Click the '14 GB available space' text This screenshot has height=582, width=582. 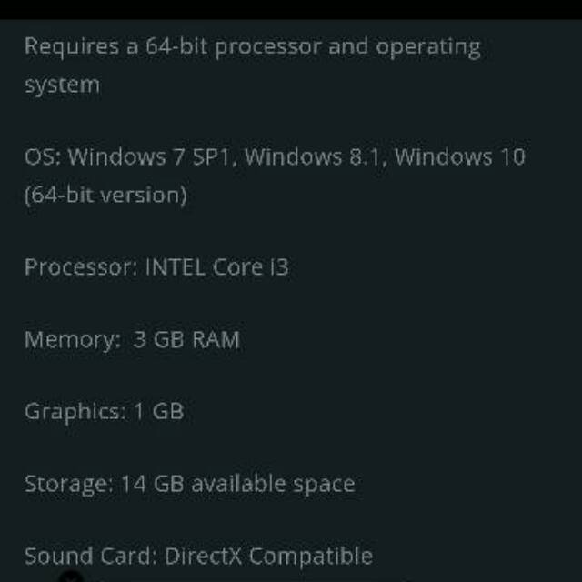pos(237,484)
